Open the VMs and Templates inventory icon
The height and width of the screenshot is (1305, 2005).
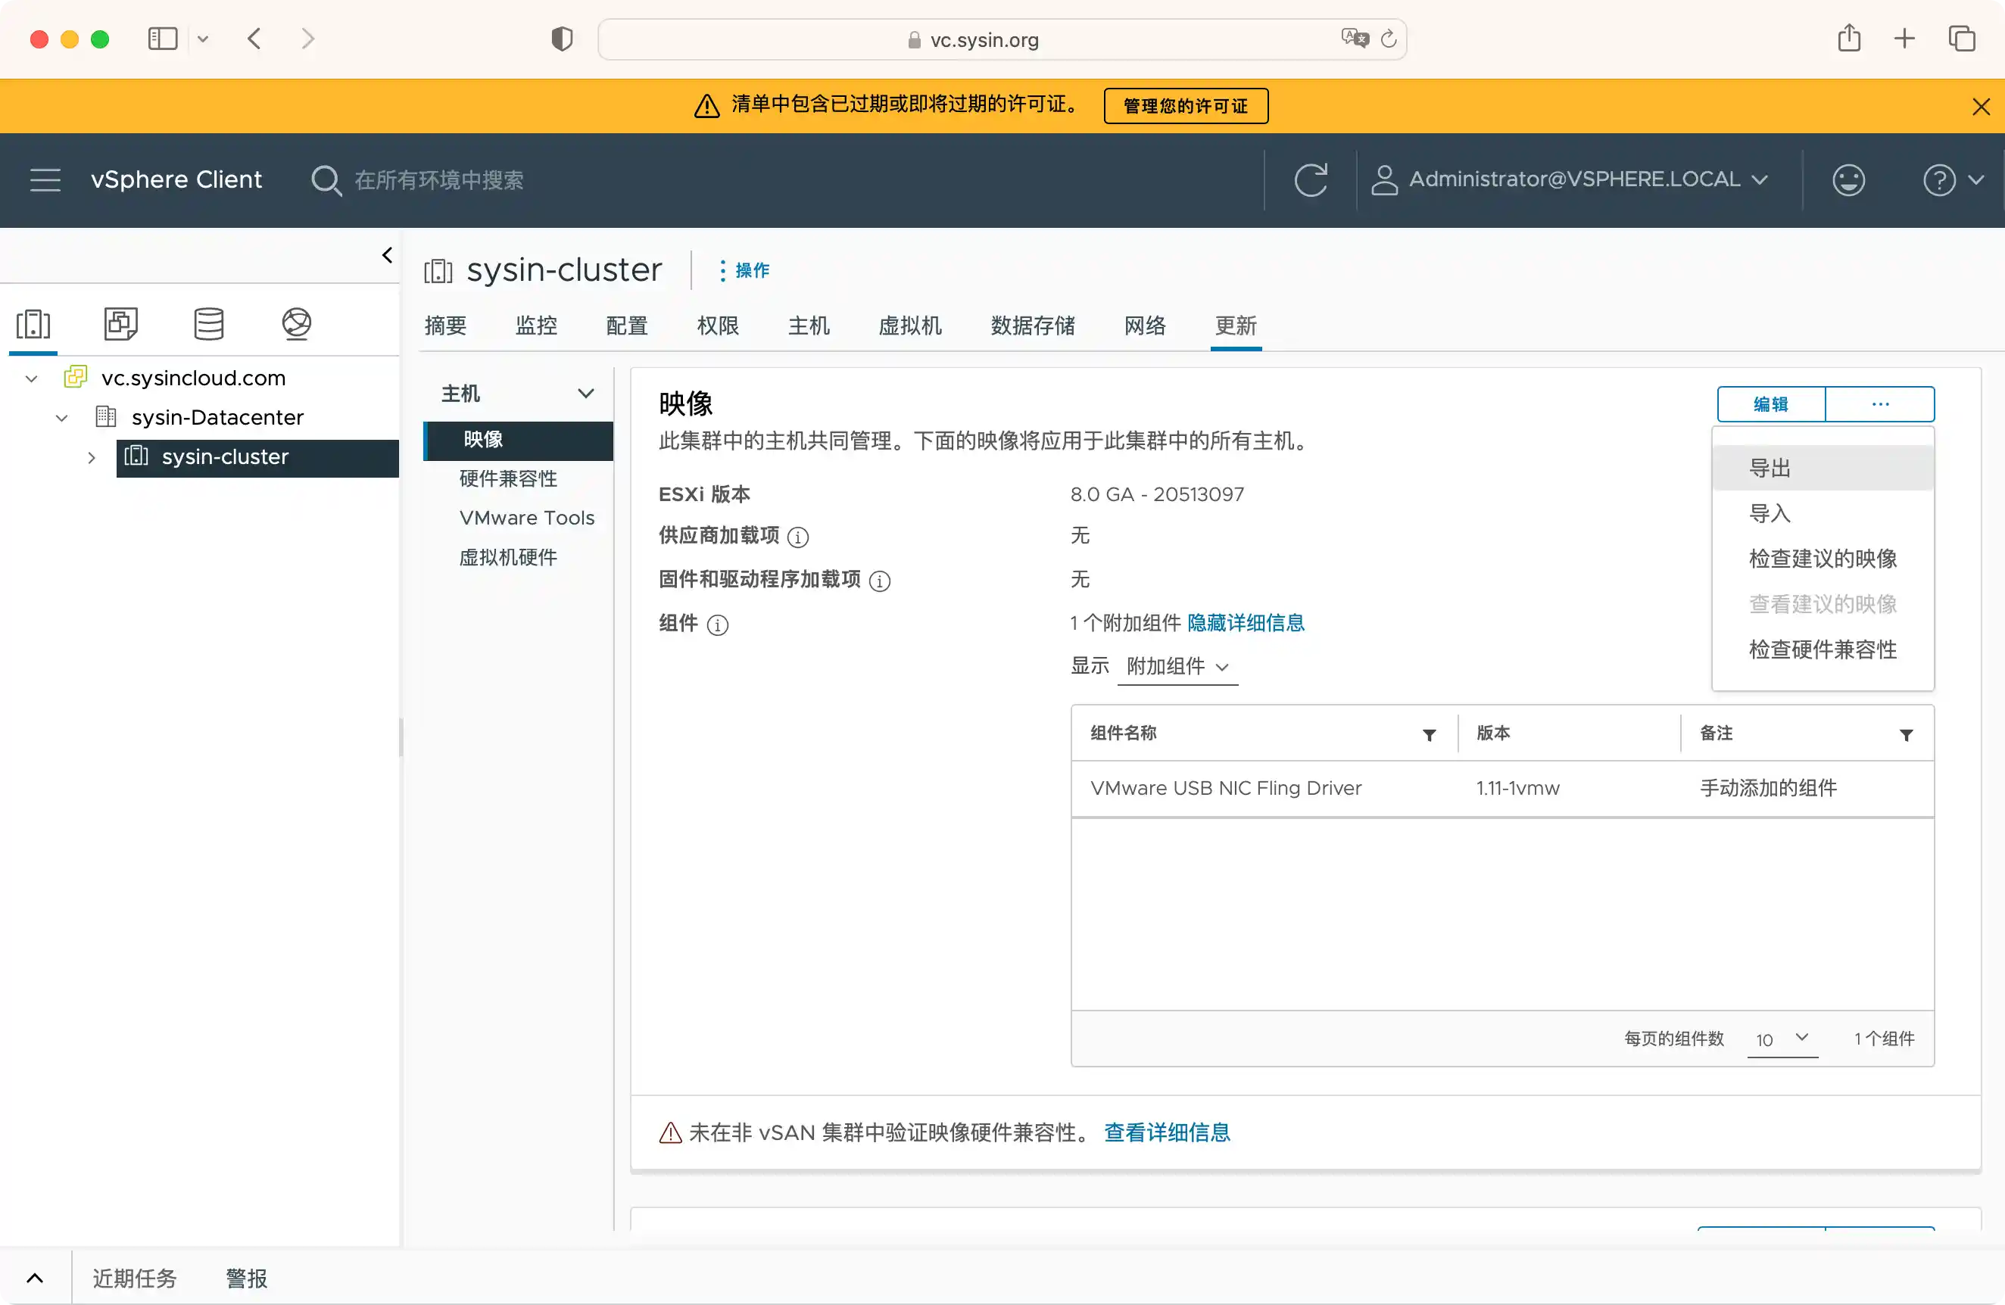click(120, 323)
